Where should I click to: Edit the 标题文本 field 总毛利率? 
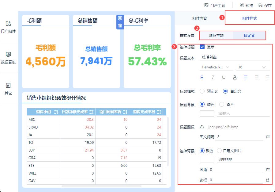click(235, 57)
